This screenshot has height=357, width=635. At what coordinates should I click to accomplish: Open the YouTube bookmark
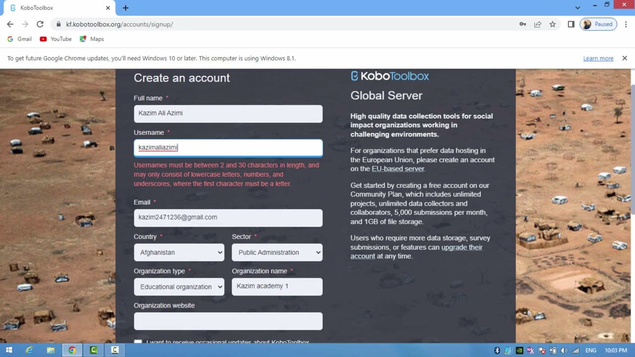coord(56,39)
